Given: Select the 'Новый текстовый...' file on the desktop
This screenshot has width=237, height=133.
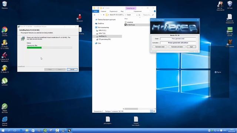Looking at the screenshot, I should click(136, 121).
